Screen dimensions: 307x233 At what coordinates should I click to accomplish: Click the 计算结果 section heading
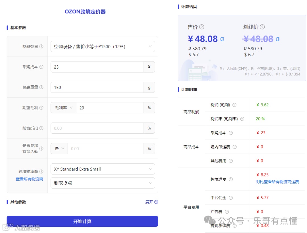pos(189,7)
